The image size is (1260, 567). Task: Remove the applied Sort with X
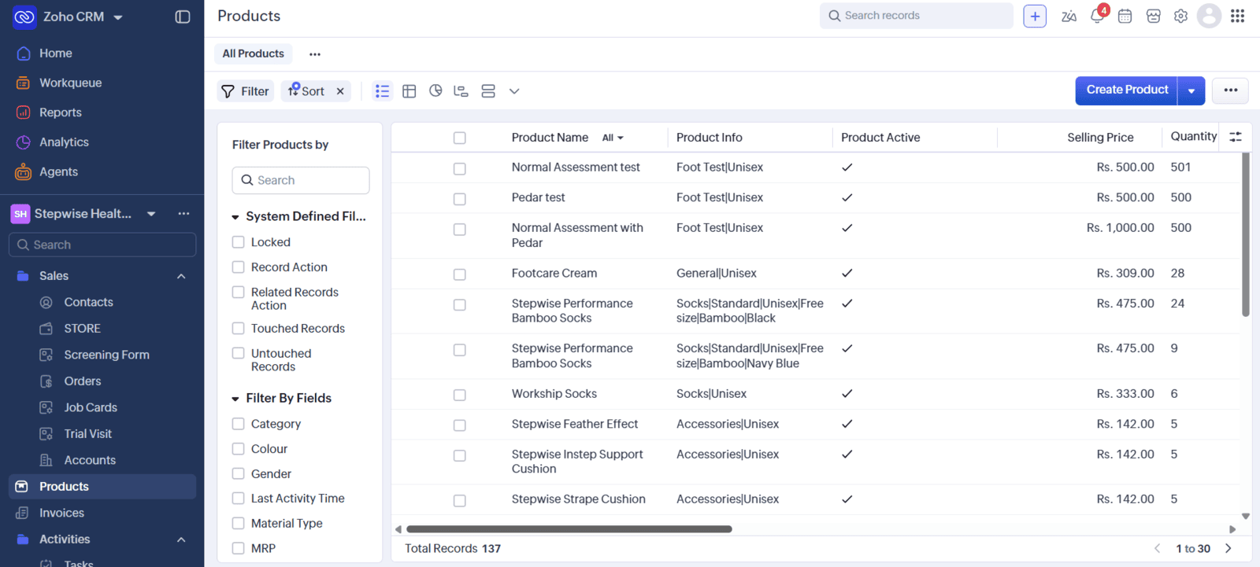click(x=340, y=91)
